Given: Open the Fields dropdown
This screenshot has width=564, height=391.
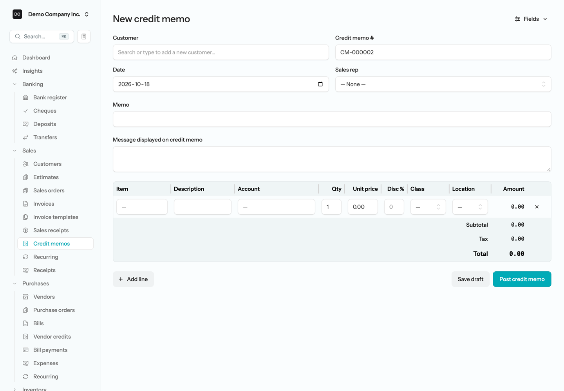Looking at the screenshot, I should pyautogui.click(x=531, y=19).
